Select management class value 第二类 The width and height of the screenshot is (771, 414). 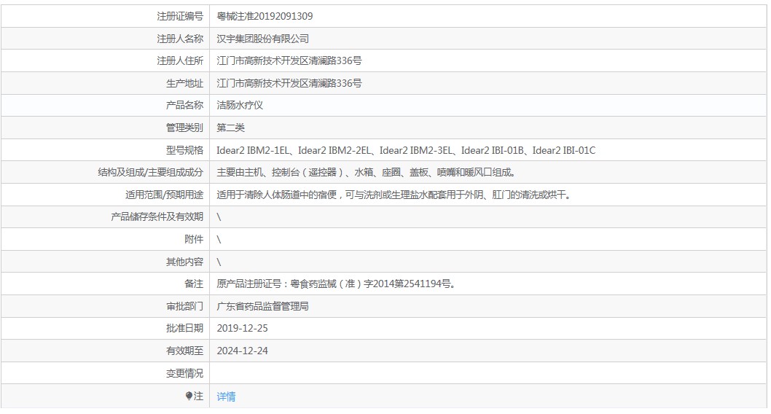click(x=230, y=128)
